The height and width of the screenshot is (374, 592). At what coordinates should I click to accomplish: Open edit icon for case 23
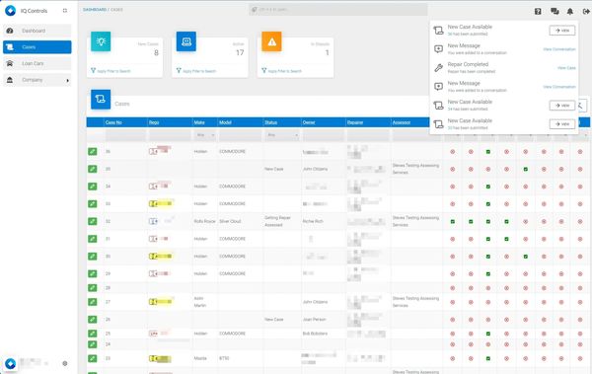pos(93,358)
